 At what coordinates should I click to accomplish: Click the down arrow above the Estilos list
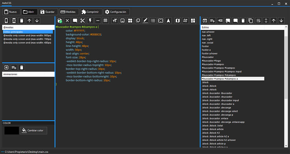pos(281,21)
